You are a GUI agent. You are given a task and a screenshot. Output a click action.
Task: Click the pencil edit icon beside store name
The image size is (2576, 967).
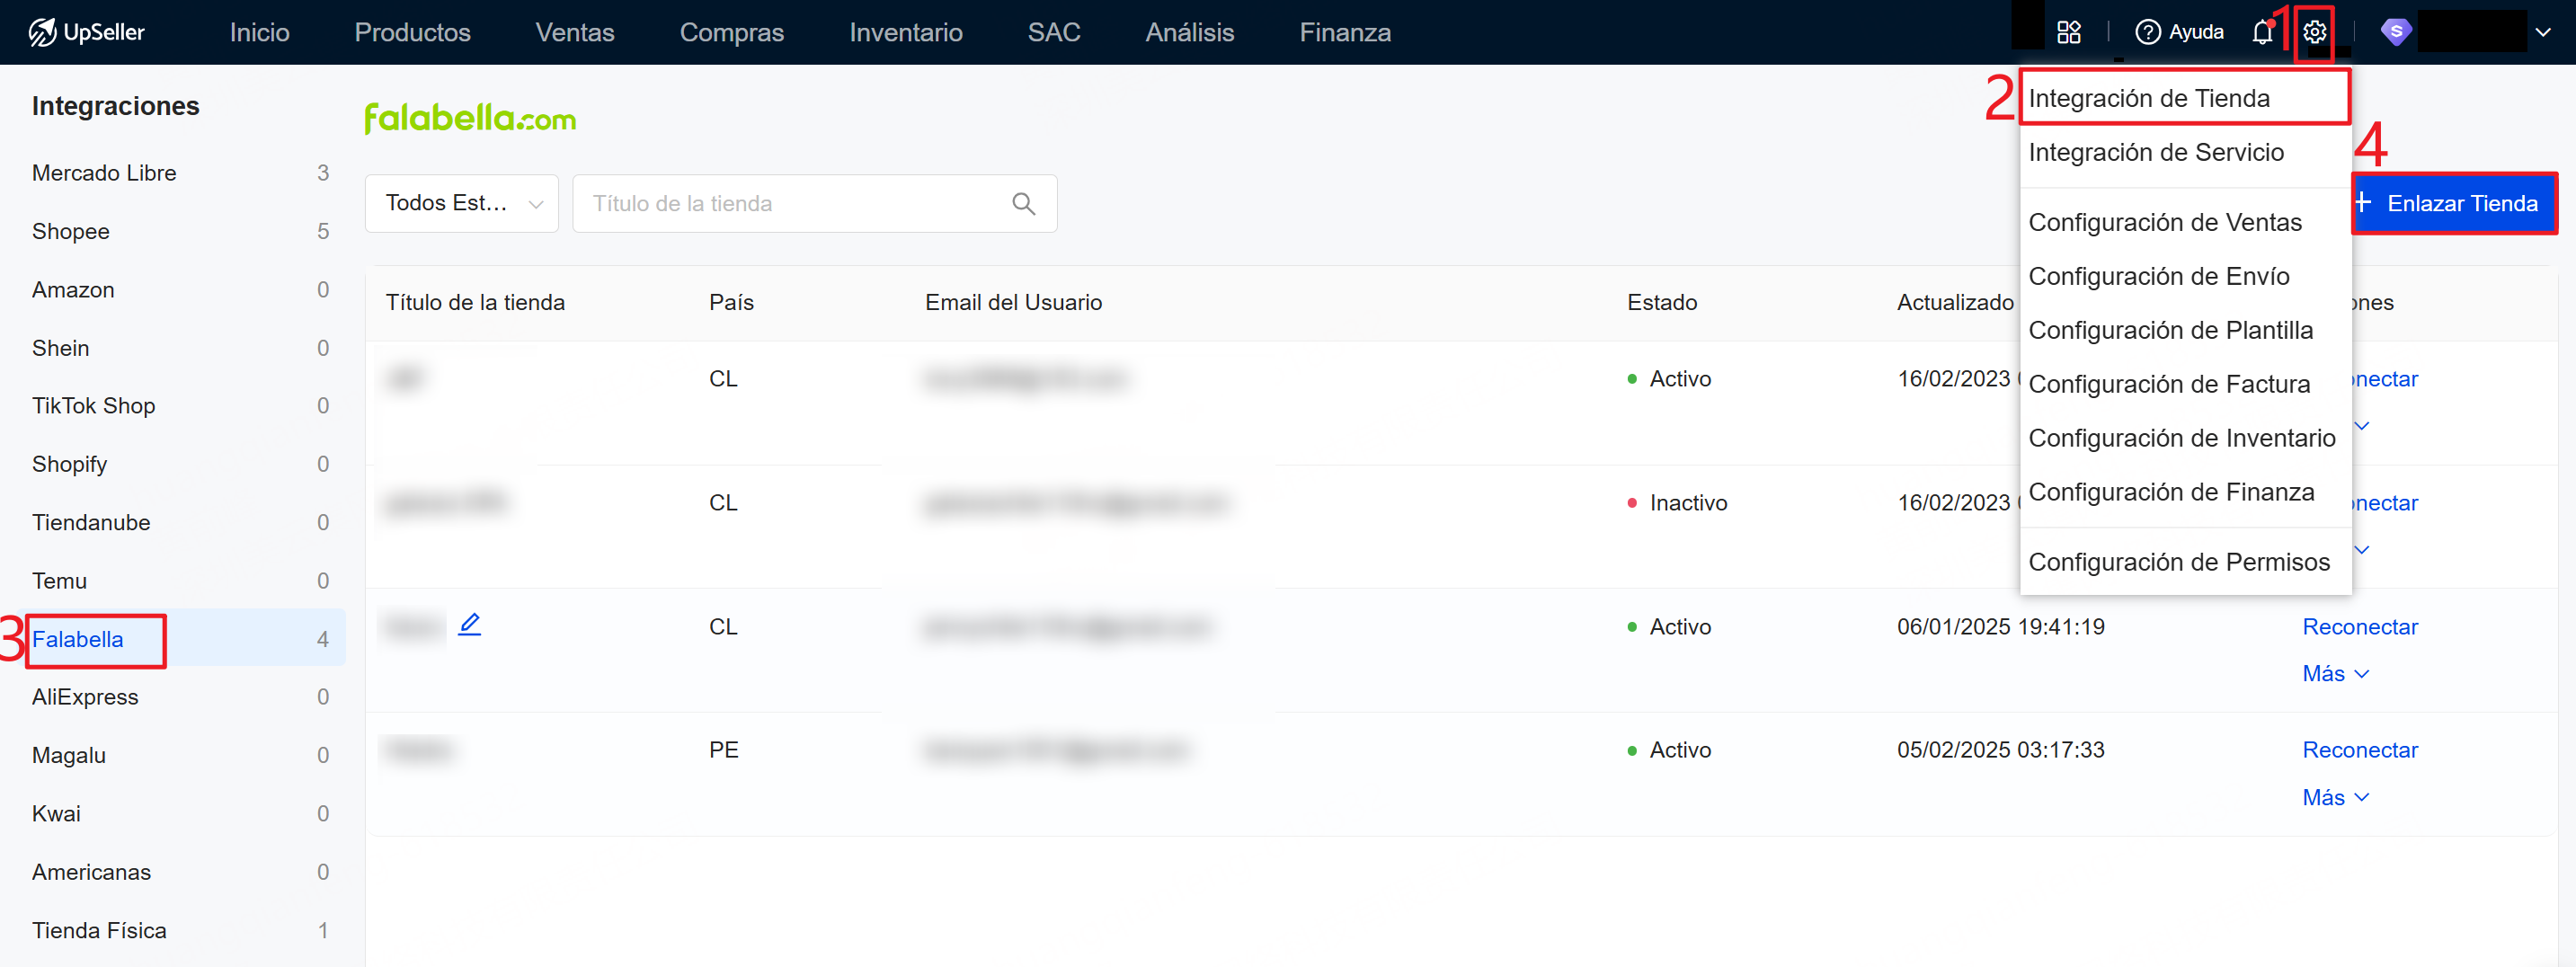(x=469, y=625)
